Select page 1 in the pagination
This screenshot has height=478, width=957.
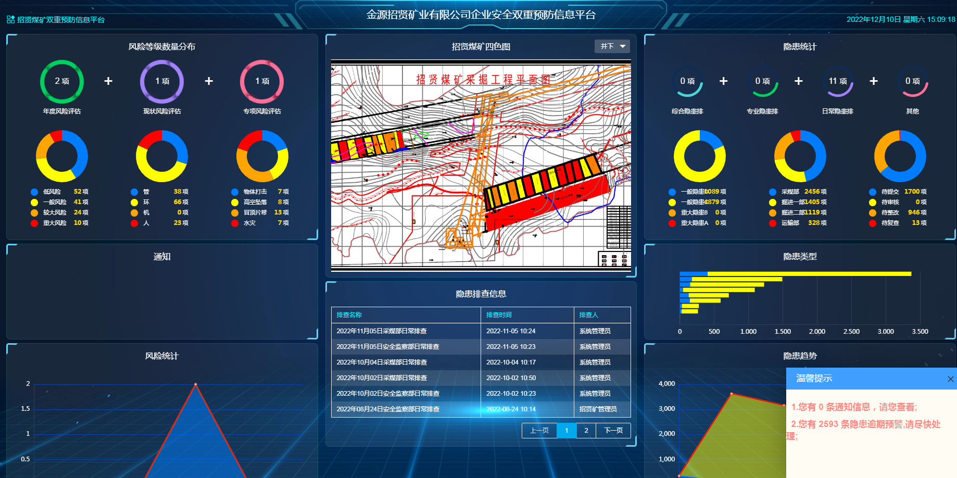pyautogui.click(x=566, y=431)
